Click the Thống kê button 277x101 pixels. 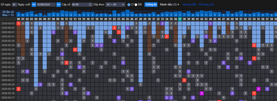(x=151, y=5)
